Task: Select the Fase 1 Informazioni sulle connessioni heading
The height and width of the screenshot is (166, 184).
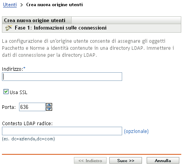Action: (61, 28)
